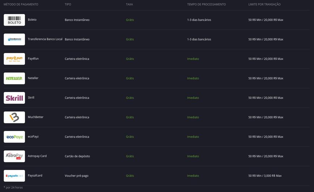Choose the Pay4fun logo icon
The width and height of the screenshot is (314, 192).
click(x=14, y=59)
